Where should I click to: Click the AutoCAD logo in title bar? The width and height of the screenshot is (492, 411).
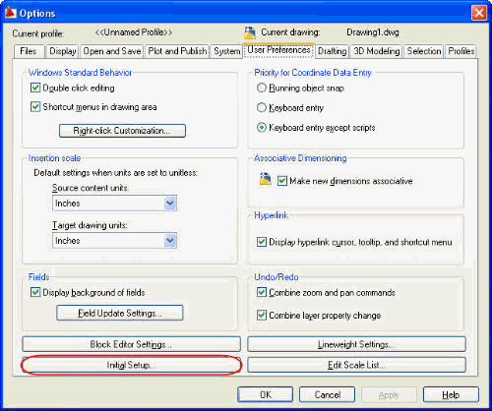(x=11, y=13)
